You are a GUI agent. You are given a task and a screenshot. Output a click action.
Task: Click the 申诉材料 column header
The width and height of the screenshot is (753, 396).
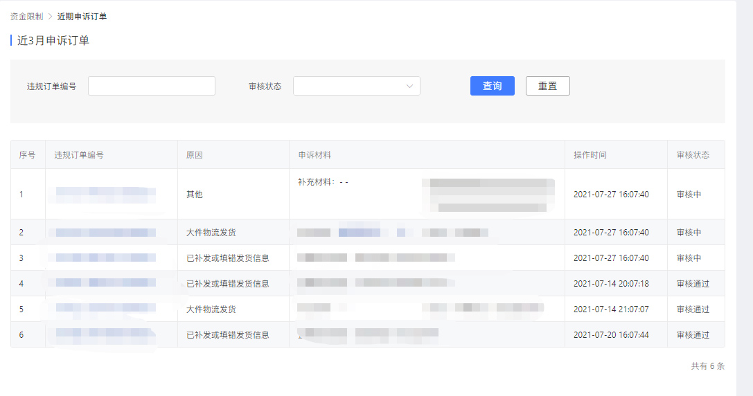(315, 155)
